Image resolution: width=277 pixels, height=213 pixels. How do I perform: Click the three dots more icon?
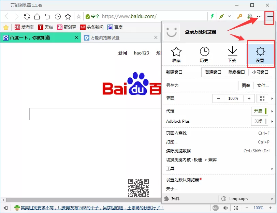[x=259, y=16]
